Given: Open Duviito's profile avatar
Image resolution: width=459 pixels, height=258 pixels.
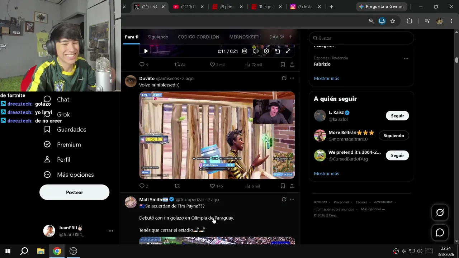Looking at the screenshot, I should 131,81.
